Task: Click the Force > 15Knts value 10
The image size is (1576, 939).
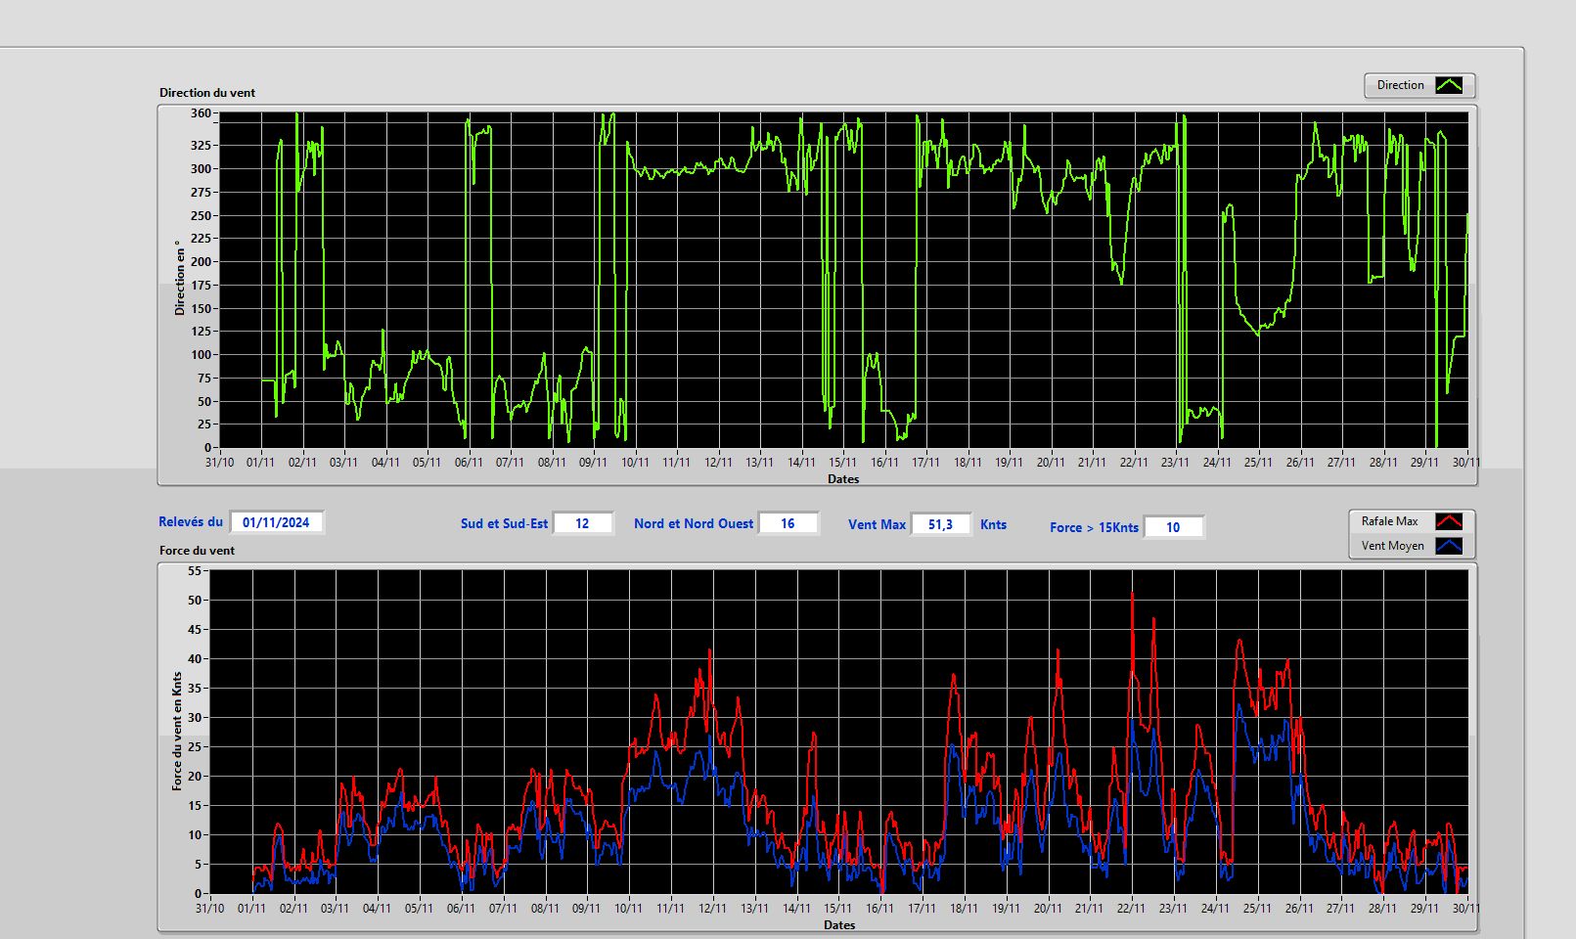Action: [1173, 527]
